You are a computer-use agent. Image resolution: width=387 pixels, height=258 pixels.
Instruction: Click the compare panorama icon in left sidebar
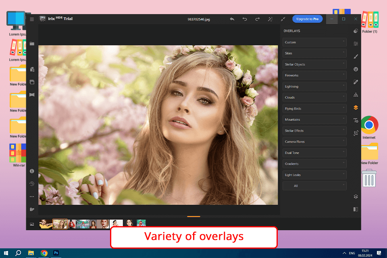click(x=32, y=95)
